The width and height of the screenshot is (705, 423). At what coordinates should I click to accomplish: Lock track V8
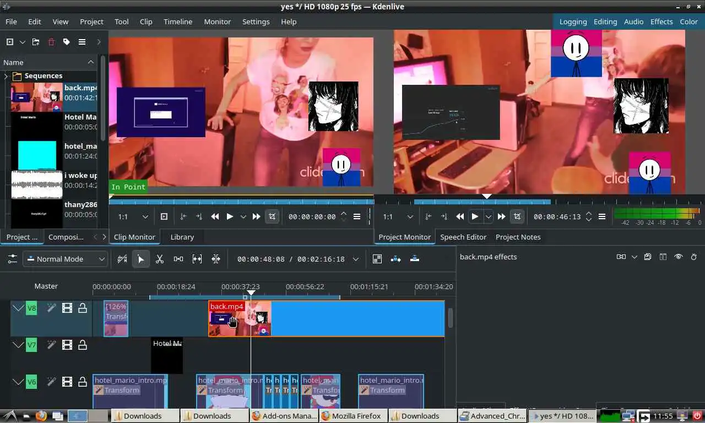(x=83, y=308)
